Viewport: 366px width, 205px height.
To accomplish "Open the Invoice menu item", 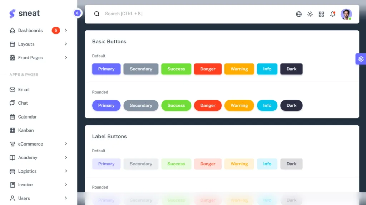I will pos(25,185).
